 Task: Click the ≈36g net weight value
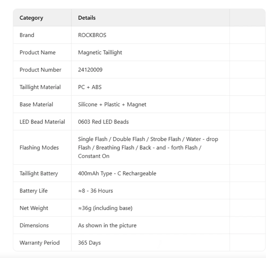click(105, 208)
